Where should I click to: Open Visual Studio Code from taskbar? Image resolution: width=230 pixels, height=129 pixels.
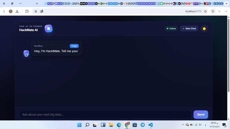[x=150, y=125]
